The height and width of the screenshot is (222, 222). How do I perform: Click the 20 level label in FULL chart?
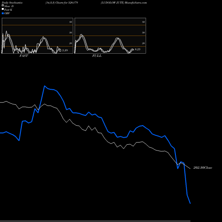pos(143,43)
